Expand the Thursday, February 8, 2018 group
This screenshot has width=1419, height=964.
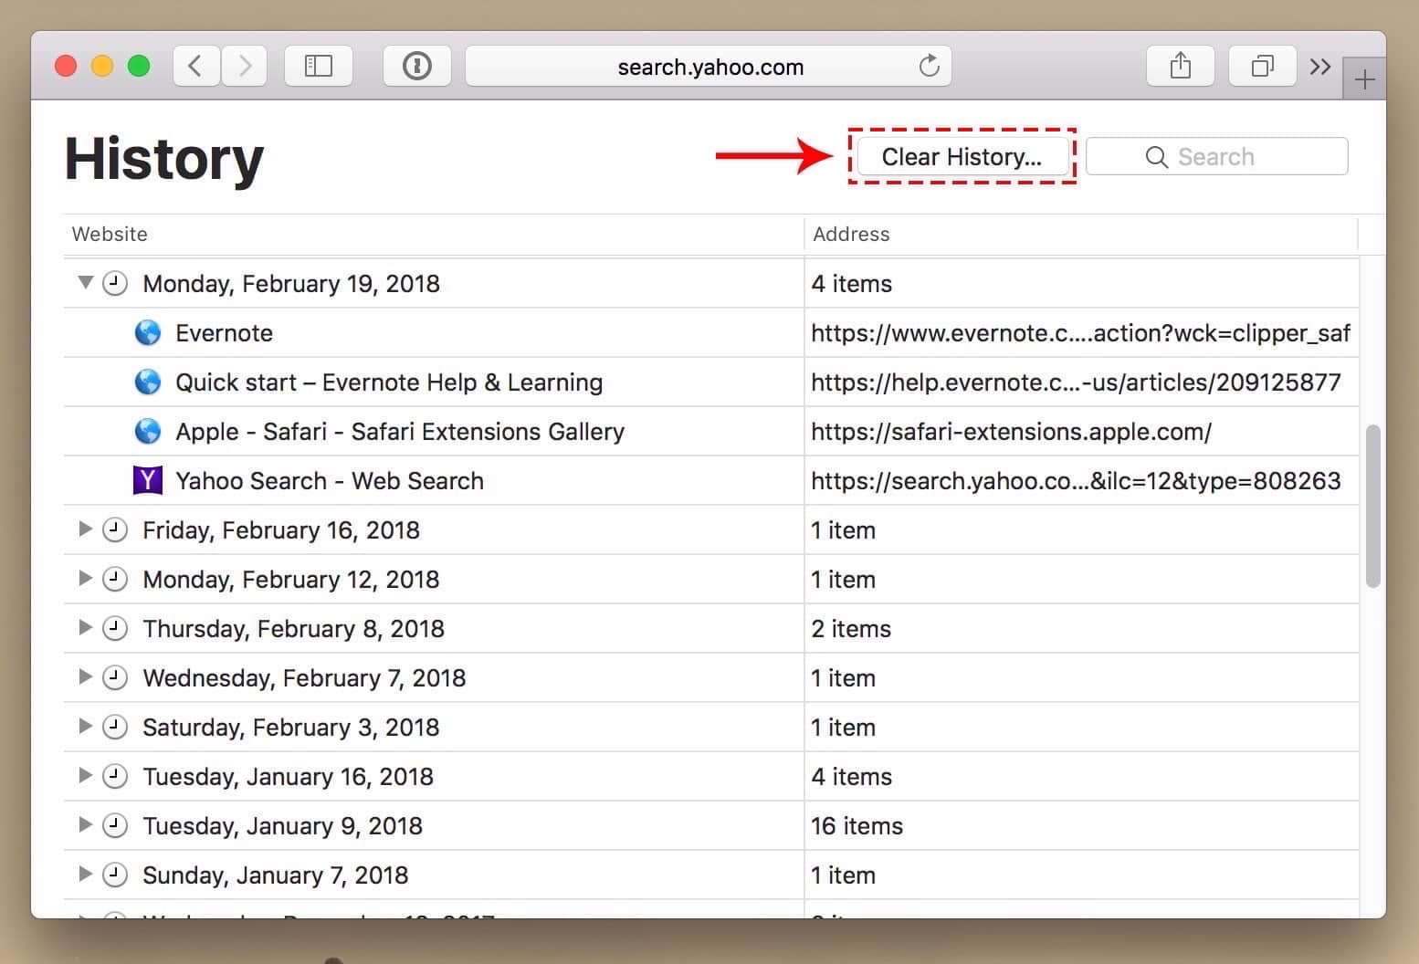85,627
